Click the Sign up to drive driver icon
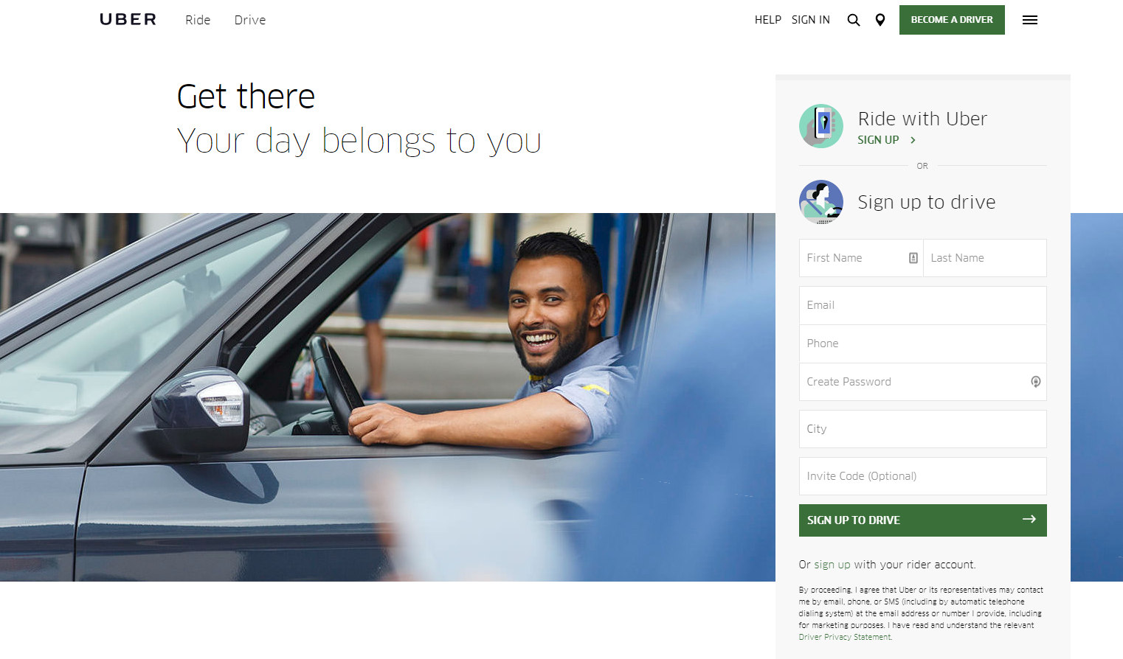The height and width of the screenshot is (659, 1123). tap(821, 202)
